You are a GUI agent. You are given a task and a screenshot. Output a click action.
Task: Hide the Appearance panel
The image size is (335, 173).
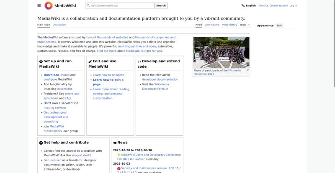click(279, 25)
